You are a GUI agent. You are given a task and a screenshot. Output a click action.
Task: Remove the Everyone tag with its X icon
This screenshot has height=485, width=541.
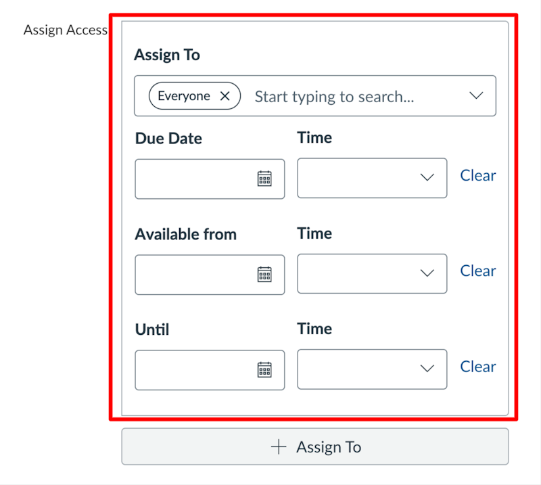pos(225,96)
